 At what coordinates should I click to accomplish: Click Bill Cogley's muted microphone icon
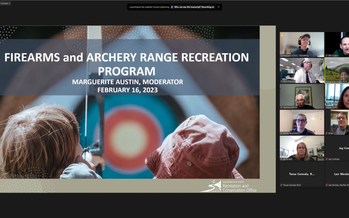point(327,56)
